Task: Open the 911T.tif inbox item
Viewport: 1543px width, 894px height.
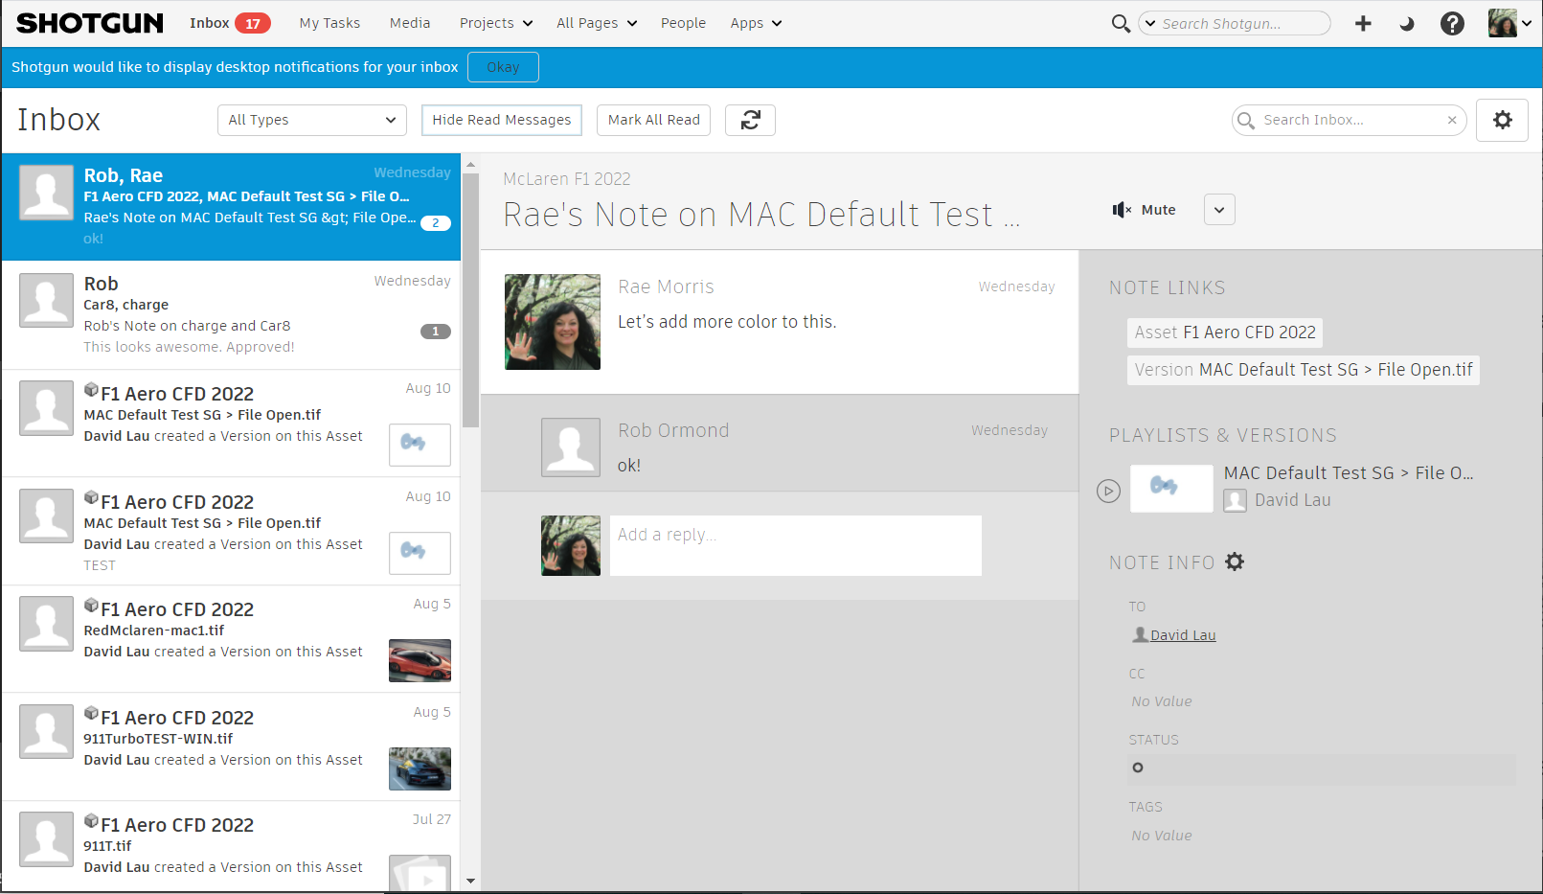Action: [x=231, y=846]
